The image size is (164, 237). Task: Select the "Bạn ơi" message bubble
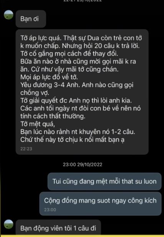(31, 19)
